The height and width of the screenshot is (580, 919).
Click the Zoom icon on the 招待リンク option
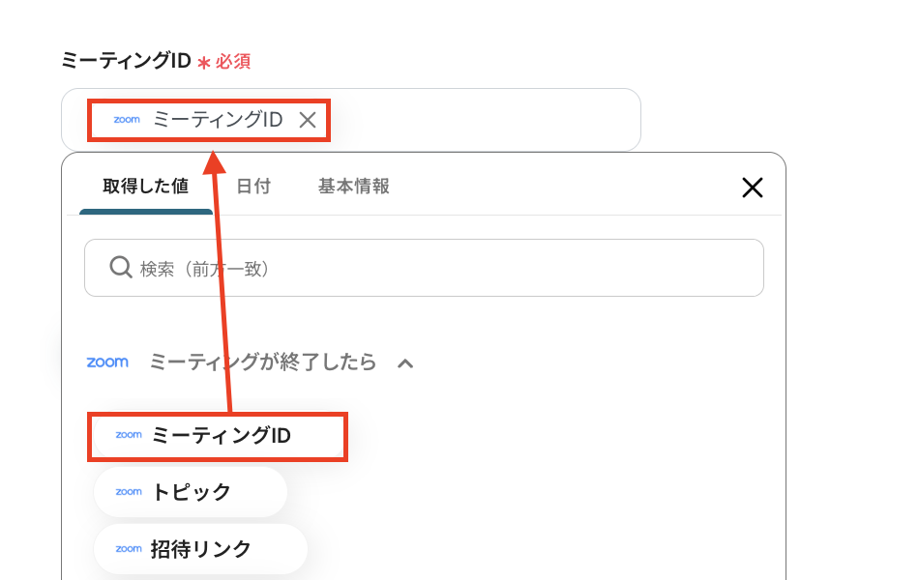129,549
